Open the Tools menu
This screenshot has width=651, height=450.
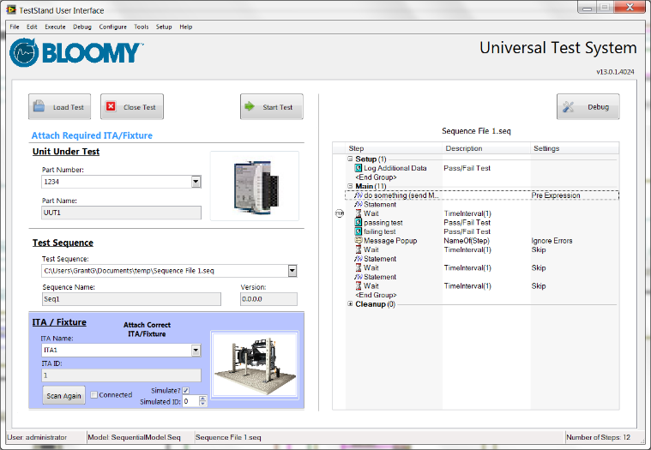point(142,27)
